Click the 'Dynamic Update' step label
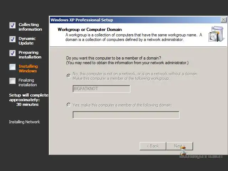This screenshot has height=171, width=228. coord(27,41)
